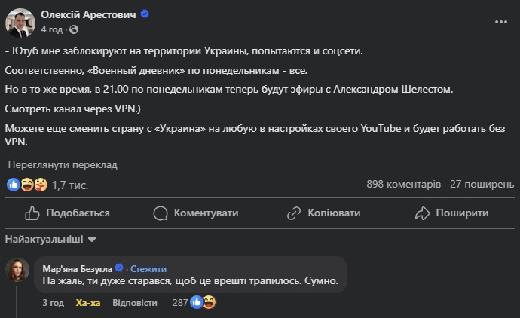This screenshot has height=318, width=520.
Task: Click the Переглянути переклад link
Action: pyautogui.click(x=63, y=165)
